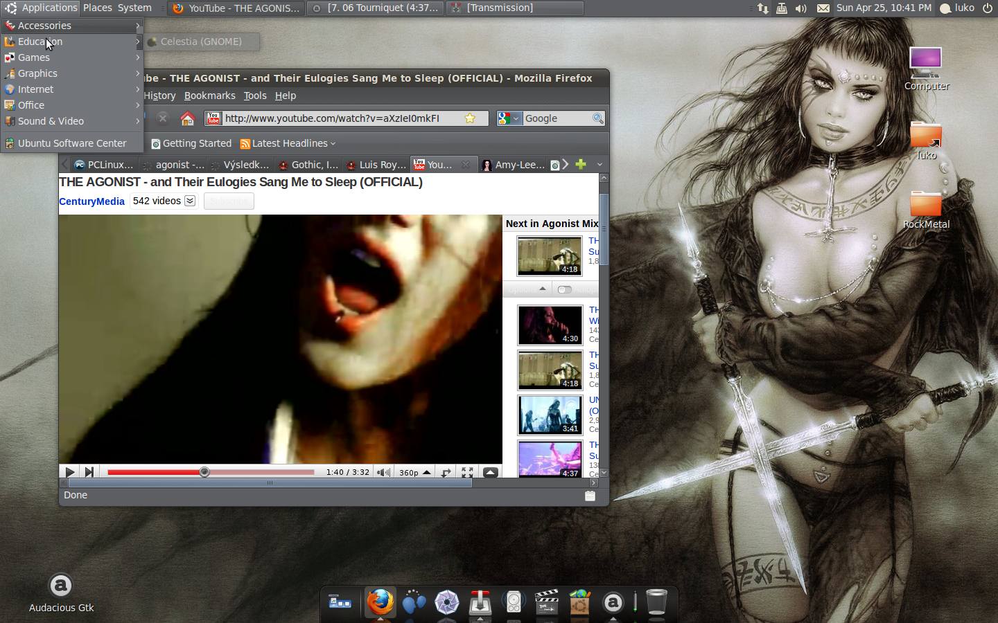The width and height of the screenshot is (998, 623).
Task: Click the Transmission icon in dock
Action: (x=480, y=602)
